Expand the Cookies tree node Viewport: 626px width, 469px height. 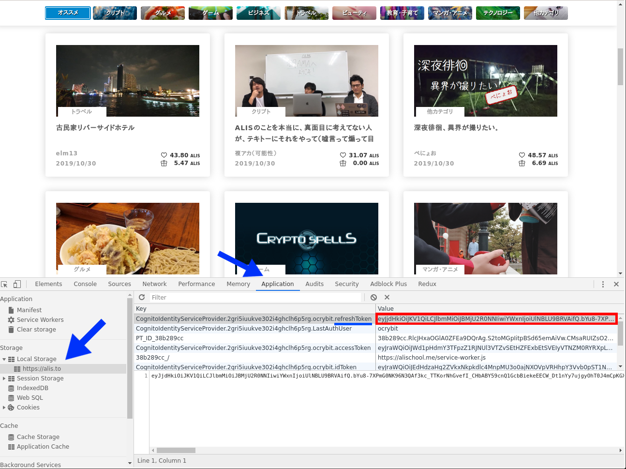click(x=4, y=408)
